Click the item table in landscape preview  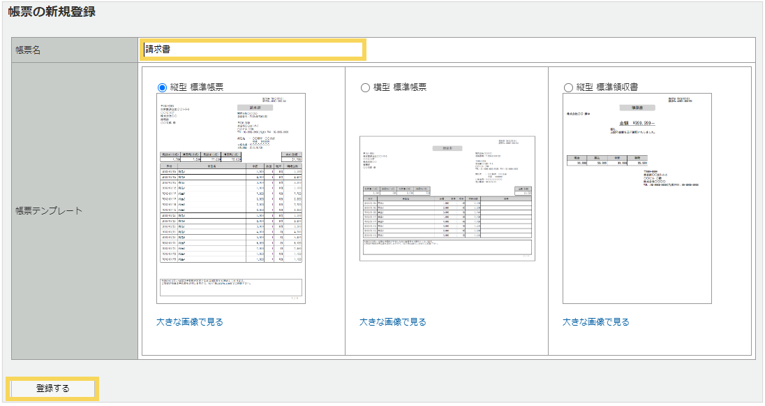coord(447,217)
